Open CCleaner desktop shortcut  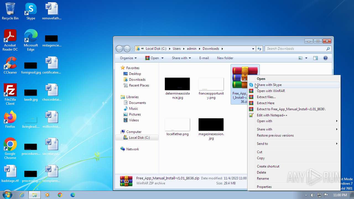point(10,66)
